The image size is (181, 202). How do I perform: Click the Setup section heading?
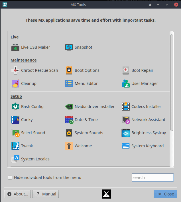pyautogui.click(x=16, y=96)
